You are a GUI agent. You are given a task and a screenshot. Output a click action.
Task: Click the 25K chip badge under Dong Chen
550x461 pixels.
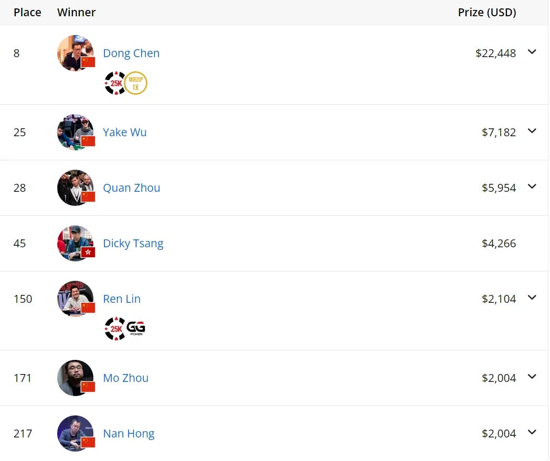(x=115, y=83)
